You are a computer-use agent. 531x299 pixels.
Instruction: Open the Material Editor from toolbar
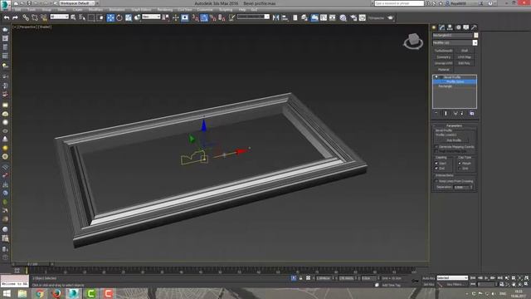point(343,17)
